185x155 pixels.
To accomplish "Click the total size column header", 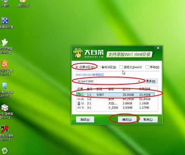I will (x=126, y=89).
